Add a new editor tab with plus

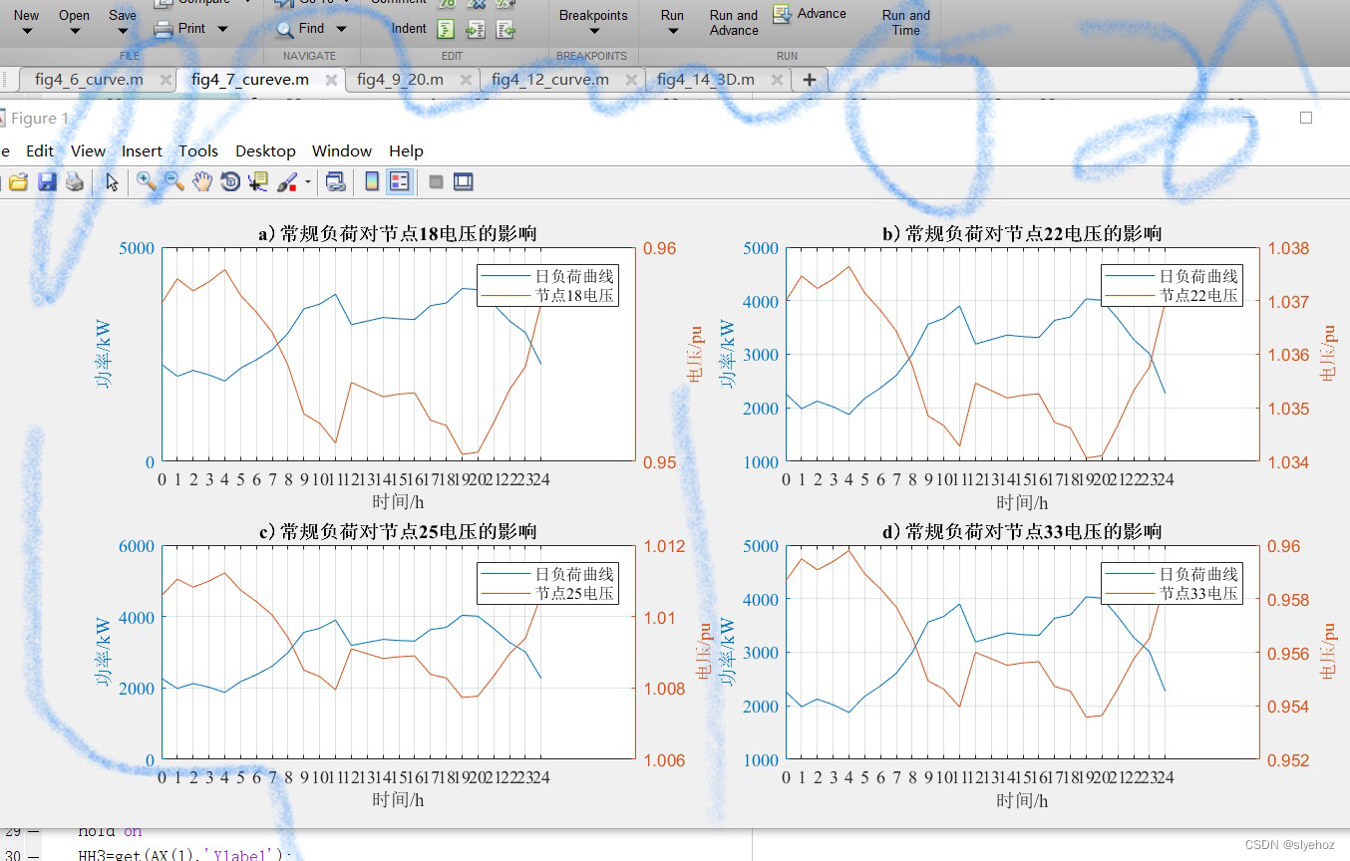pos(810,80)
